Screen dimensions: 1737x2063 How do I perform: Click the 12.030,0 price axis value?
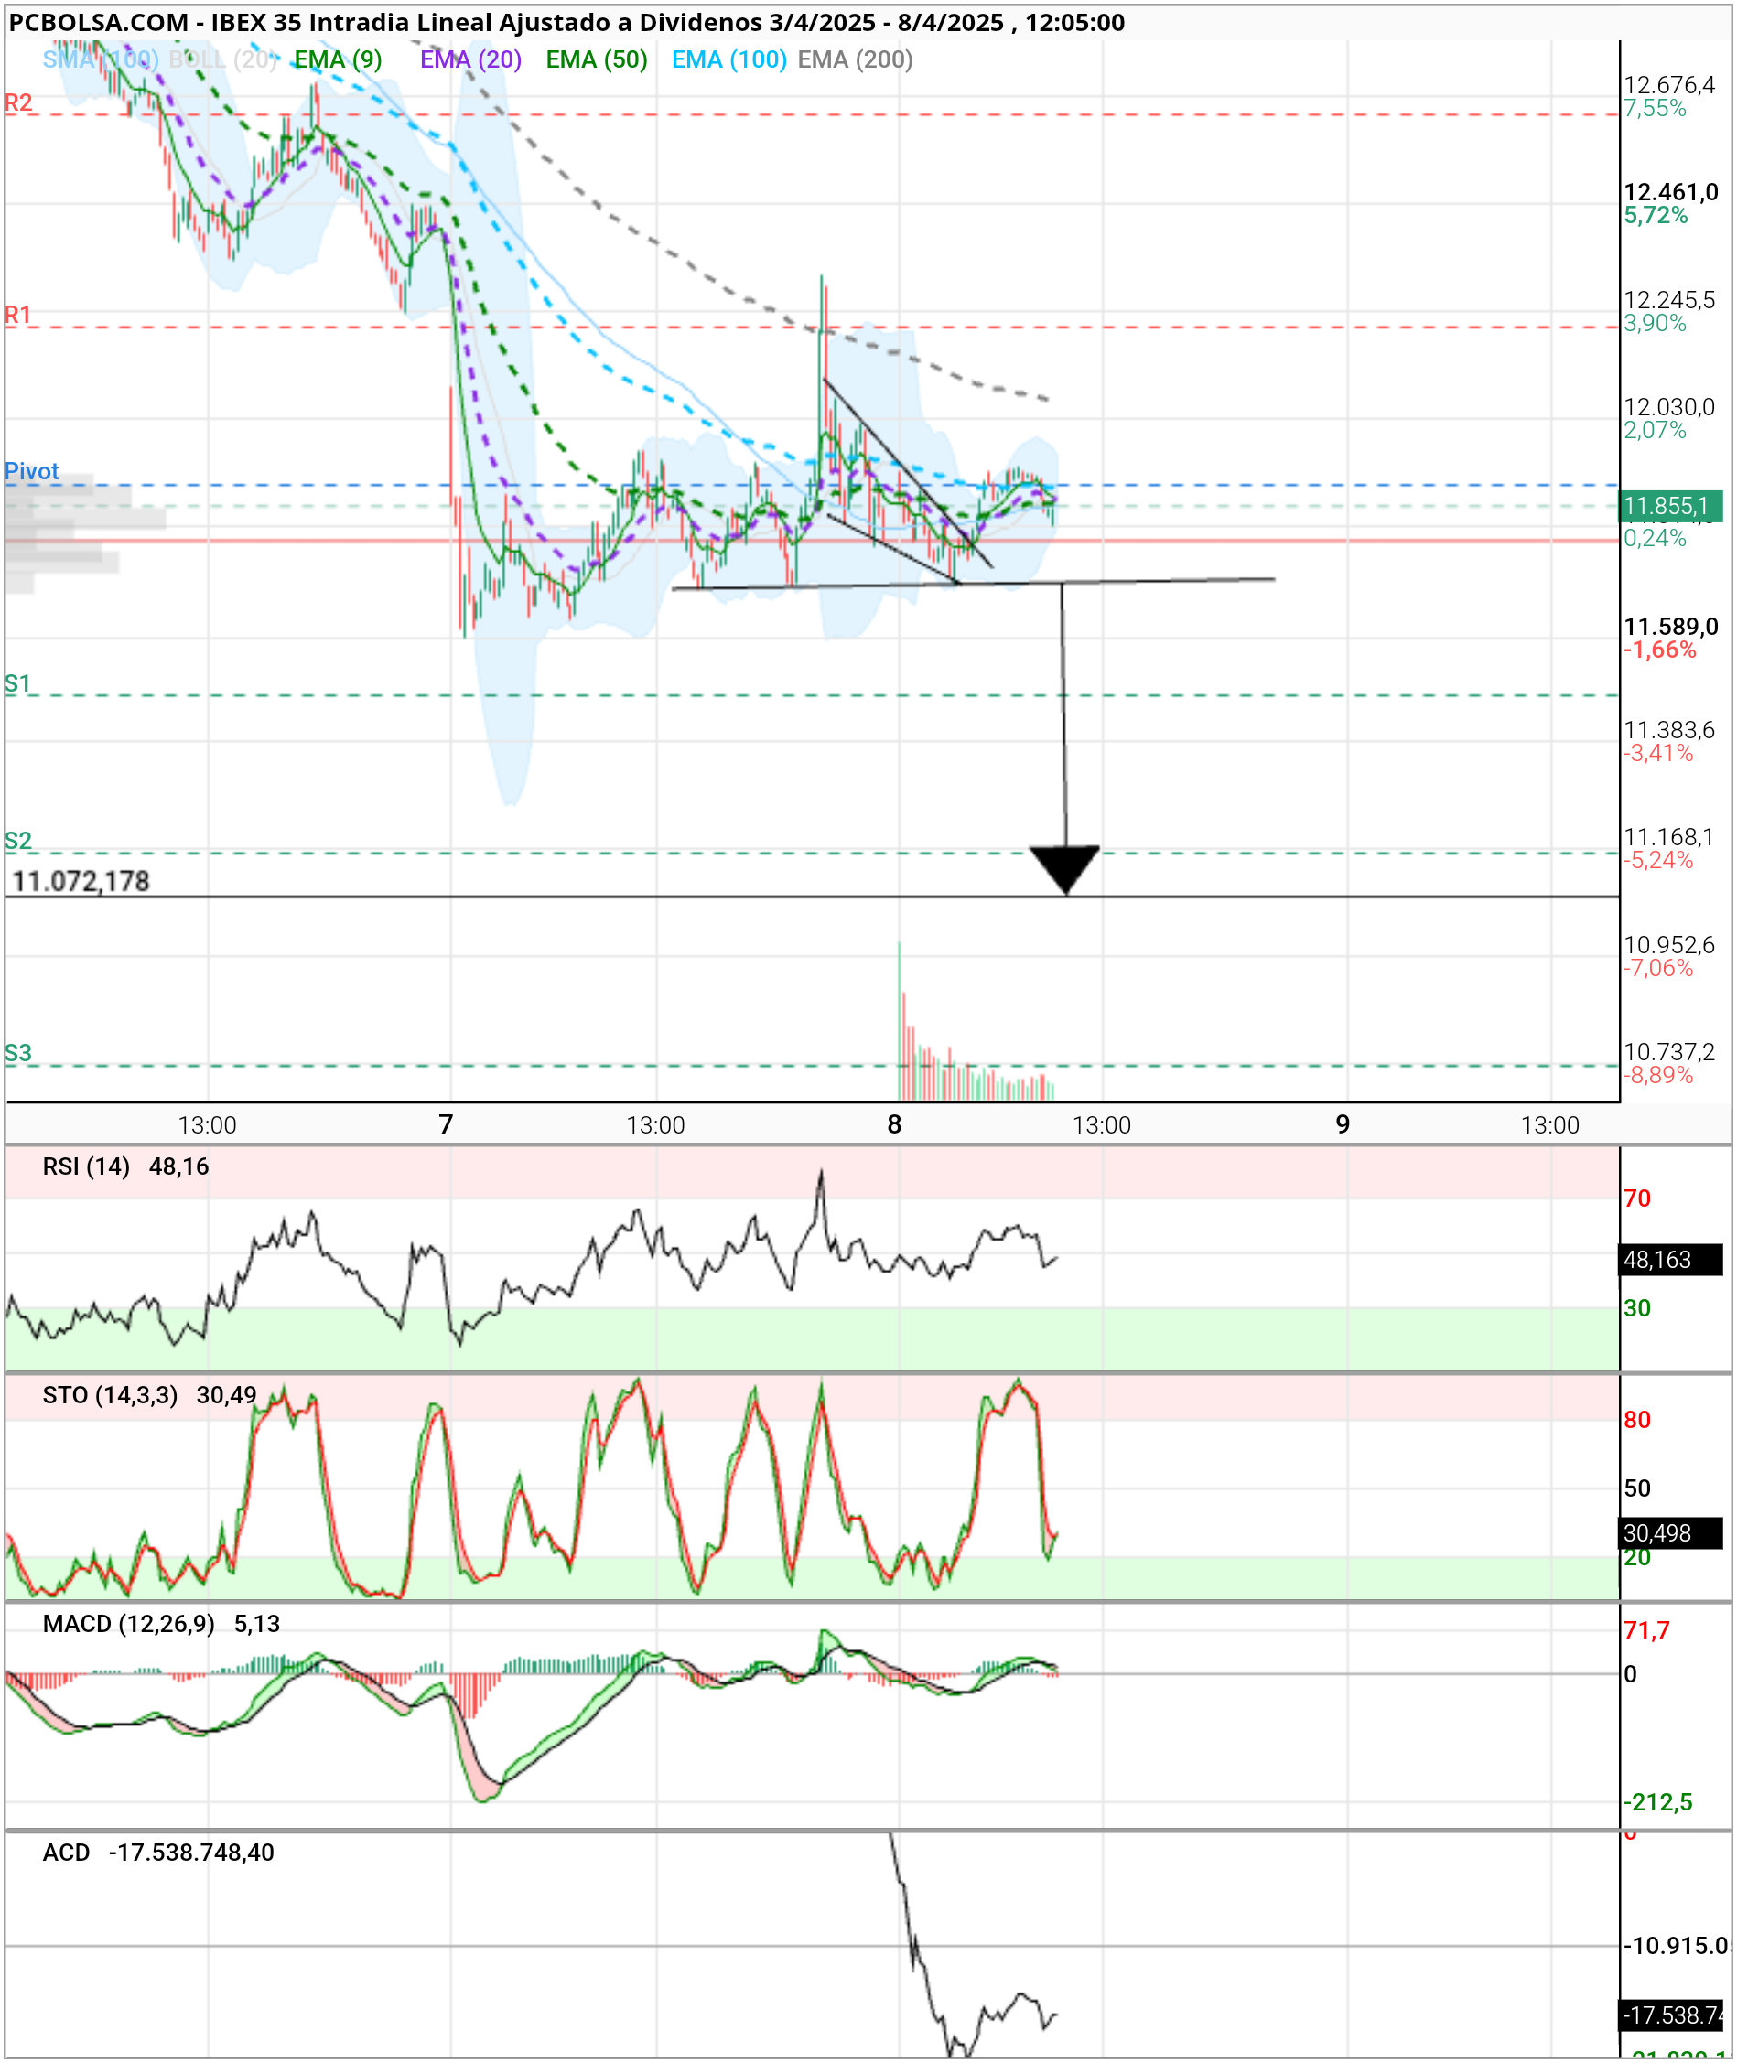[1669, 406]
